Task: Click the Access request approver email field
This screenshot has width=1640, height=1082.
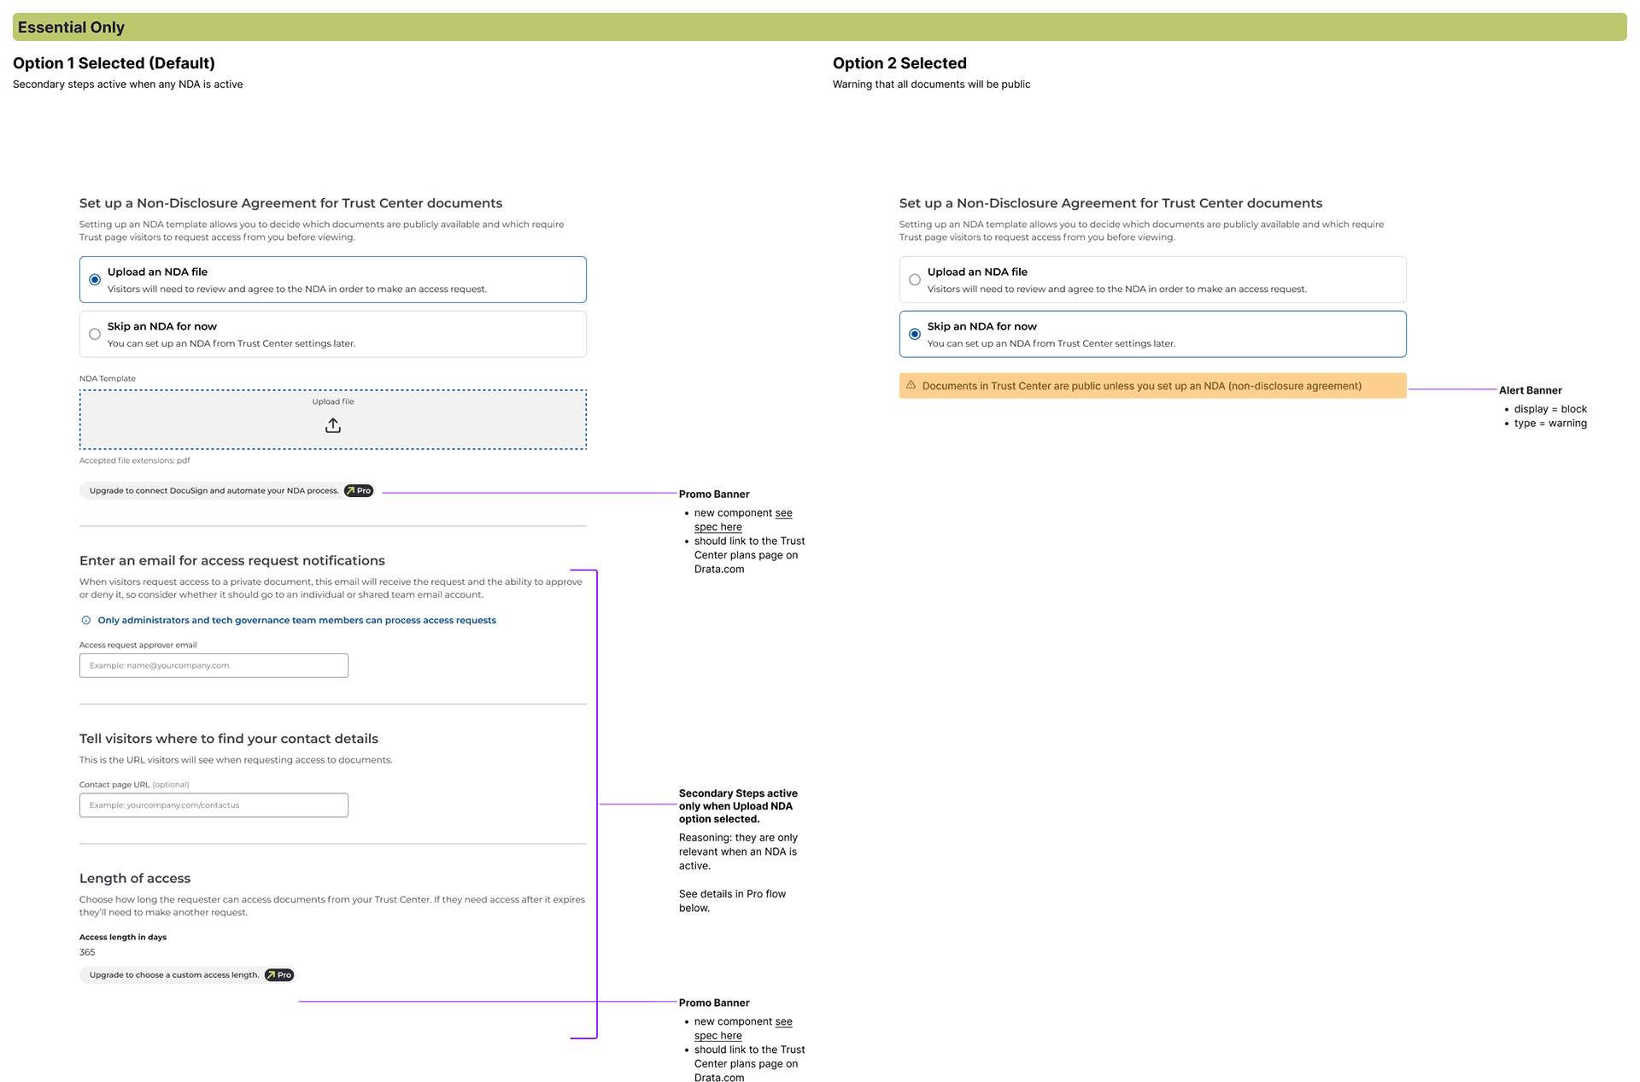Action: point(214,666)
